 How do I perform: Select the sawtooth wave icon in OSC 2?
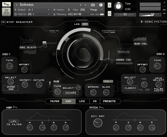(x=144, y=79)
